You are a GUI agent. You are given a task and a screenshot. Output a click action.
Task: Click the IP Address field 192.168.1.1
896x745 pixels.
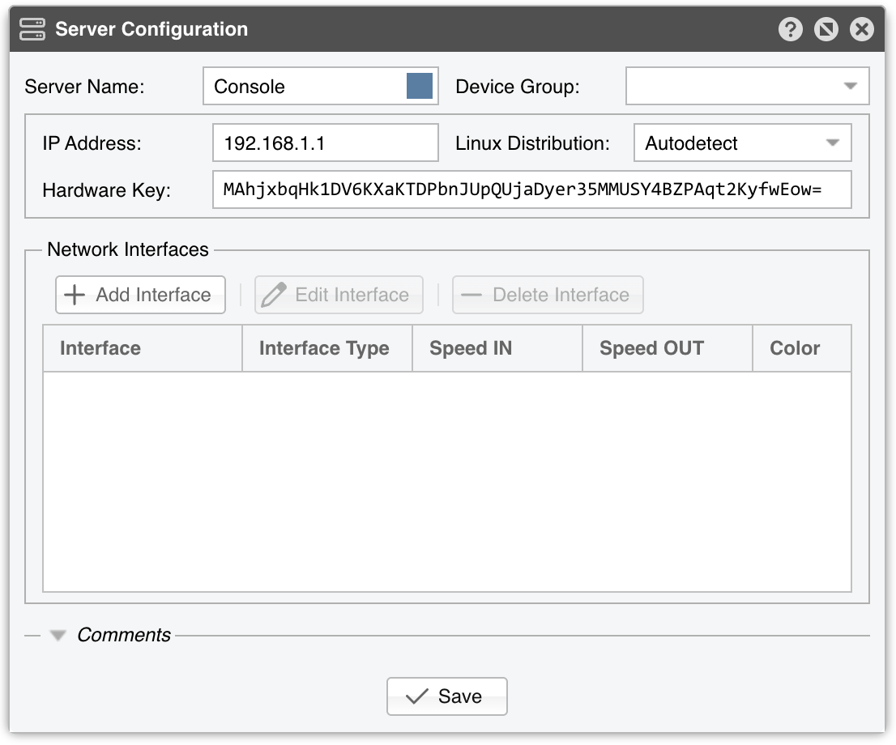point(325,143)
